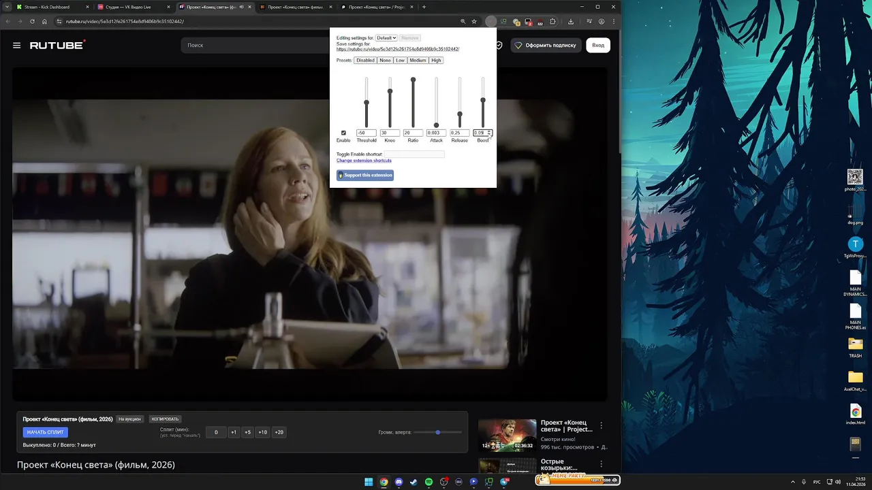Image resolution: width=872 pixels, height=490 pixels.
Task: Apply the None preset
Action: [x=385, y=61]
